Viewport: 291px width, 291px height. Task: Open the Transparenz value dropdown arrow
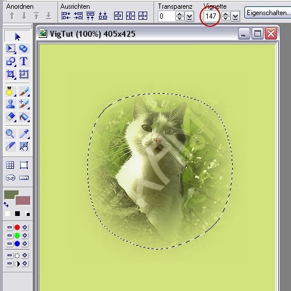pyautogui.click(x=189, y=16)
